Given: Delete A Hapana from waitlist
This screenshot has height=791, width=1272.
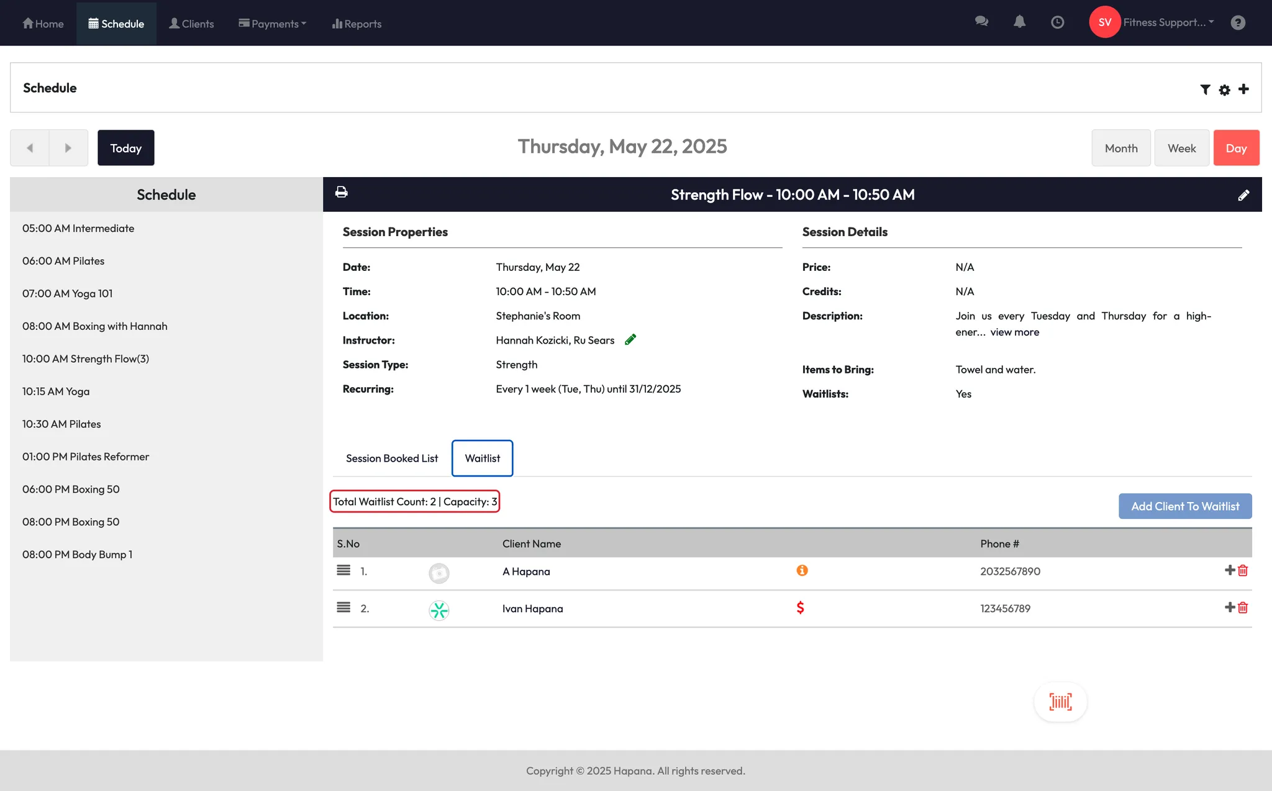Looking at the screenshot, I should pyautogui.click(x=1243, y=570).
